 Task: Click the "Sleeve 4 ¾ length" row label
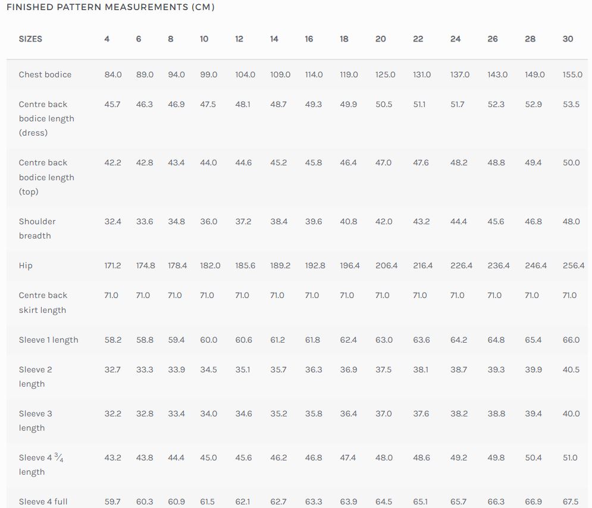tap(40, 465)
